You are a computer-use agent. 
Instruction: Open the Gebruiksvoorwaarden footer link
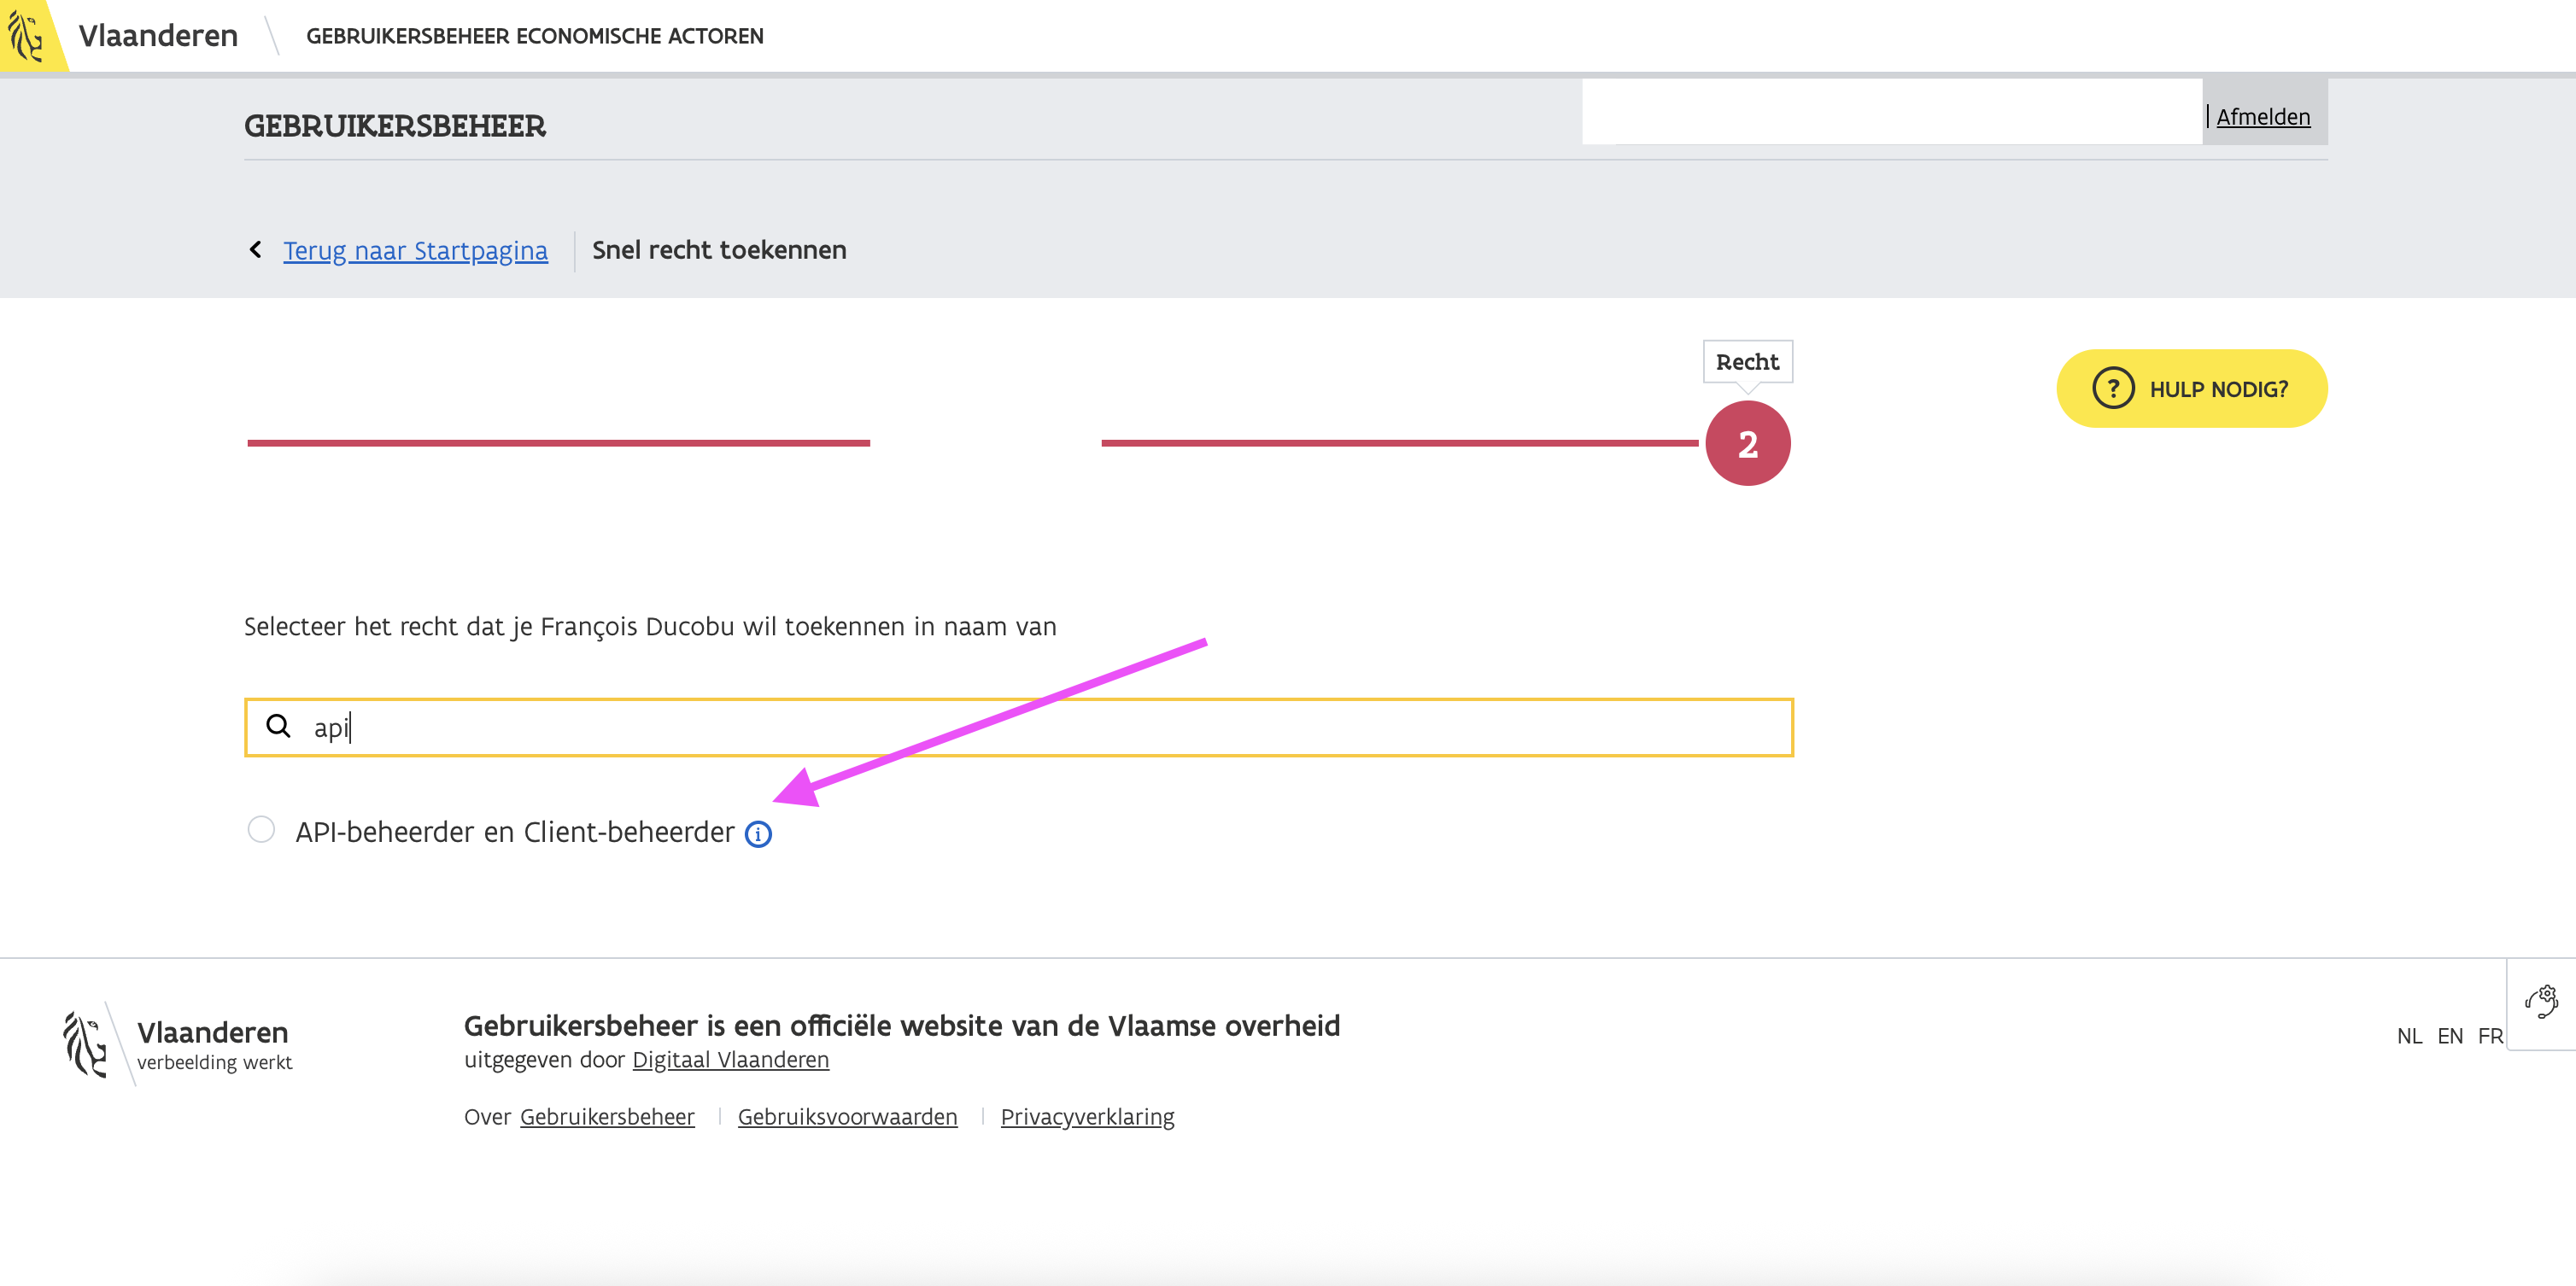pos(847,1117)
